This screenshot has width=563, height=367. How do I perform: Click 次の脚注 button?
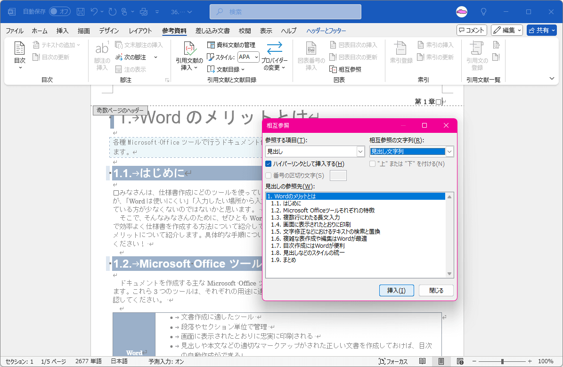tap(131, 57)
